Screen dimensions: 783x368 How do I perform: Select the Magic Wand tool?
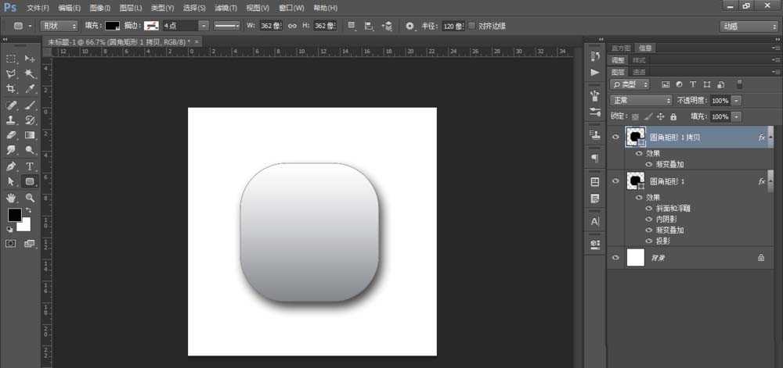[x=30, y=73]
